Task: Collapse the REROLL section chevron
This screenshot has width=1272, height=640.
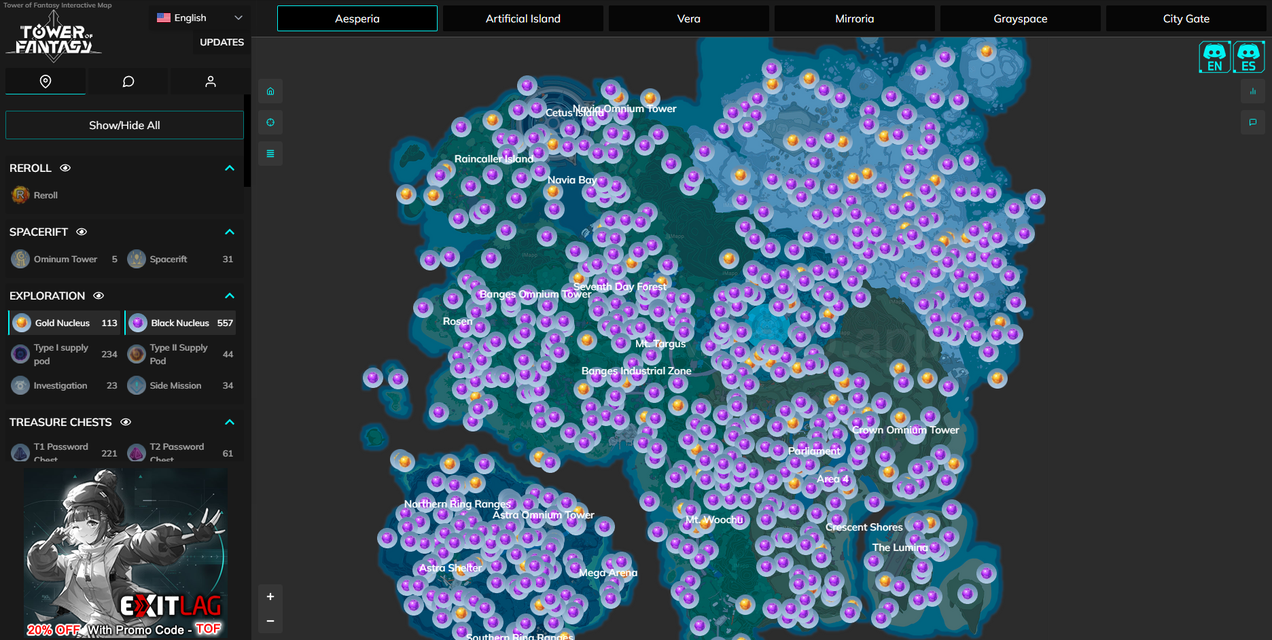Action: (x=230, y=168)
